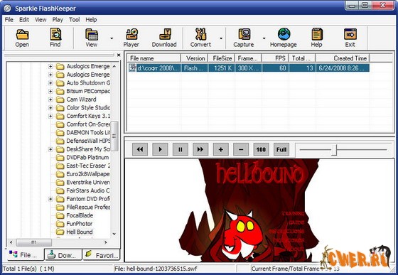This screenshot has height=275, width=398.
Task: Click the tree vertical scrollbar thumb
Action: click(114, 136)
